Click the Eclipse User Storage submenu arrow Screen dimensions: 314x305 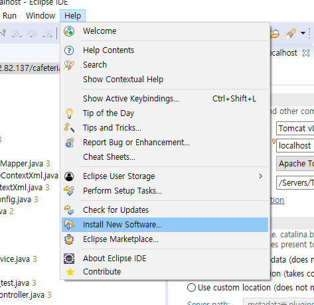point(261,176)
